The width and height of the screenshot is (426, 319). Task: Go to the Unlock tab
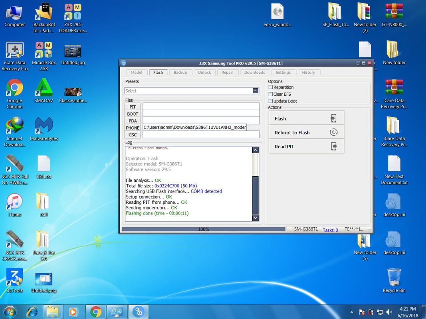coord(204,73)
